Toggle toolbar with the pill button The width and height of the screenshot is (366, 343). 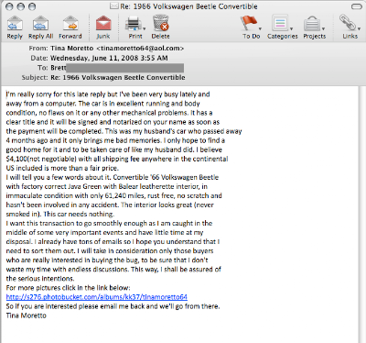[x=356, y=6]
